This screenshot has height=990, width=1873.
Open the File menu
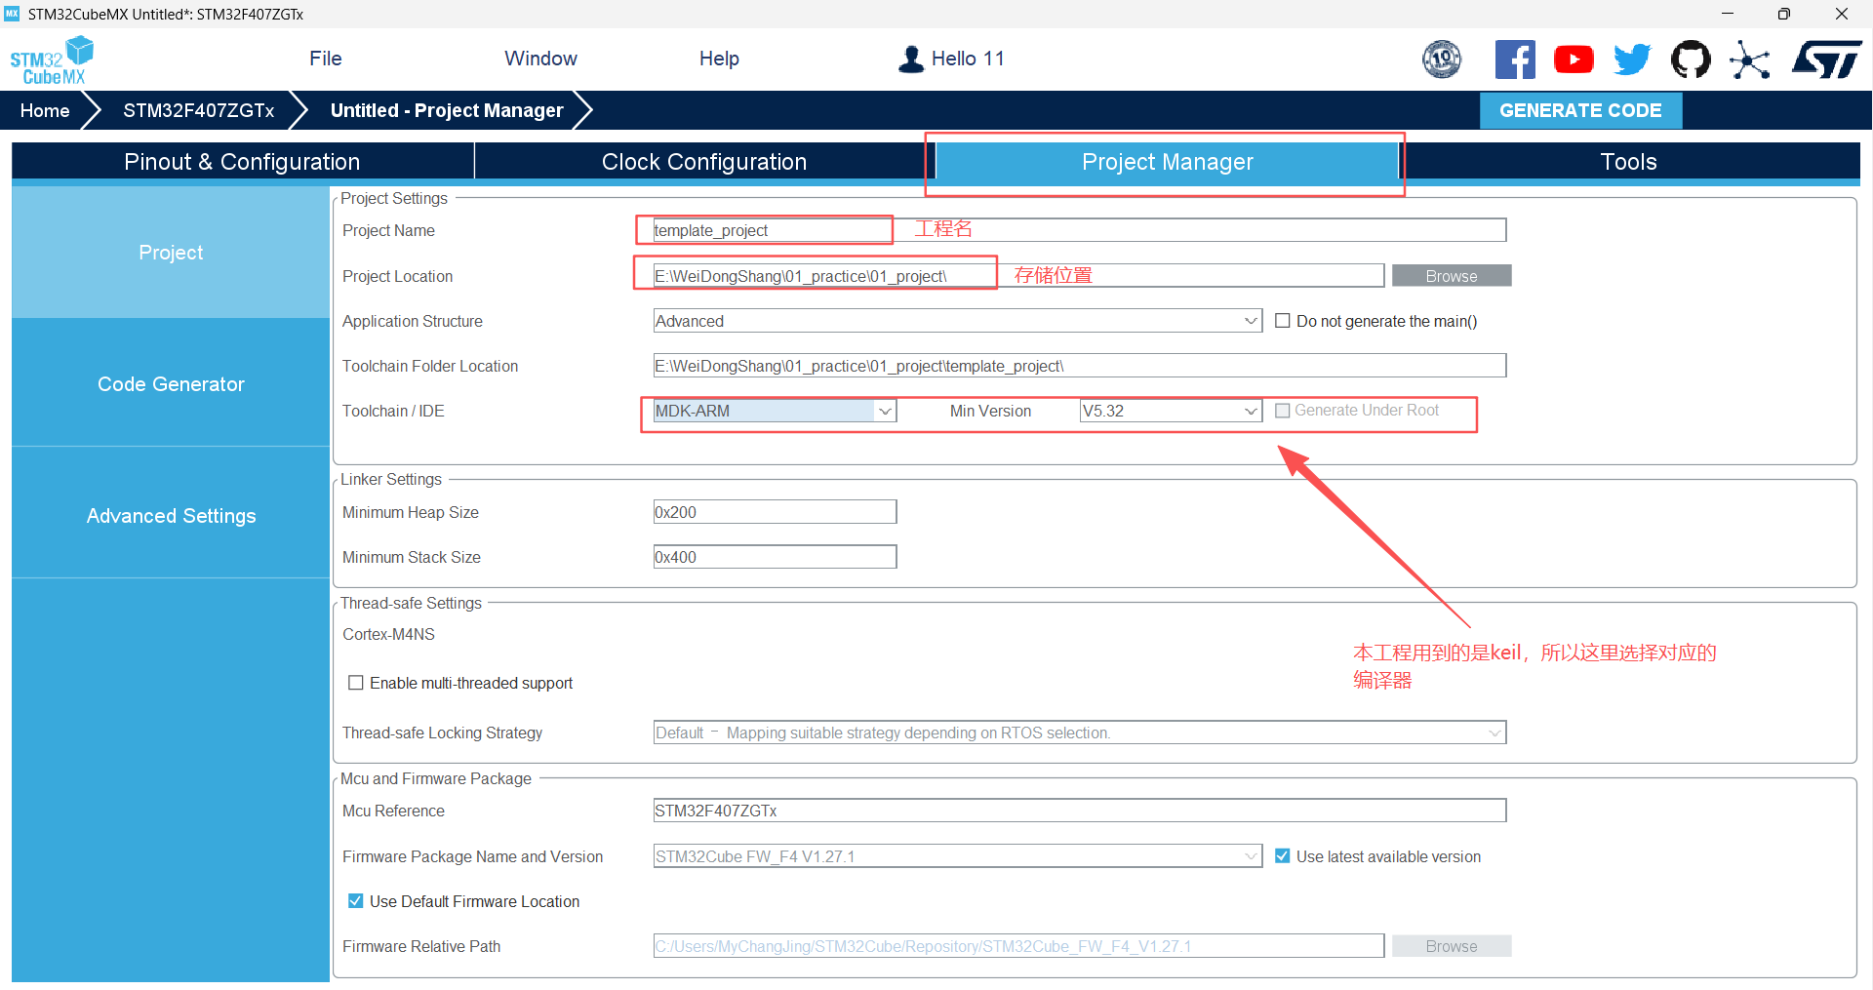point(326,59)
